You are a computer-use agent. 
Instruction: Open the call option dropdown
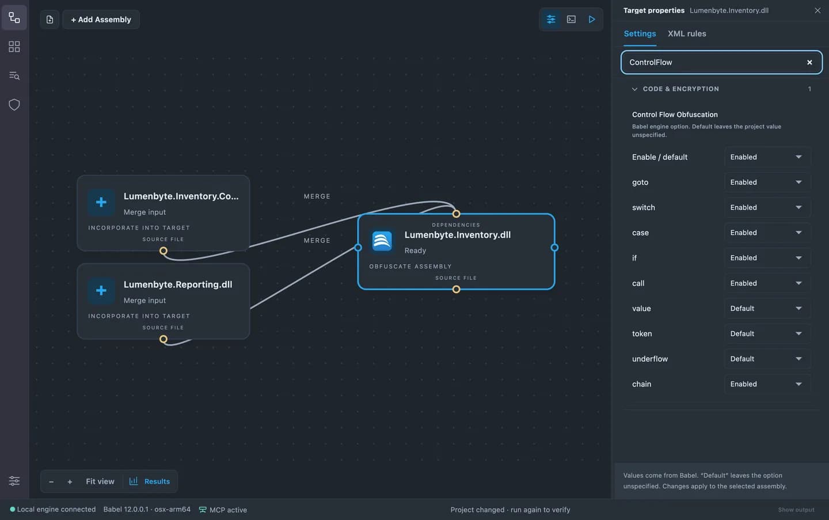767,283
